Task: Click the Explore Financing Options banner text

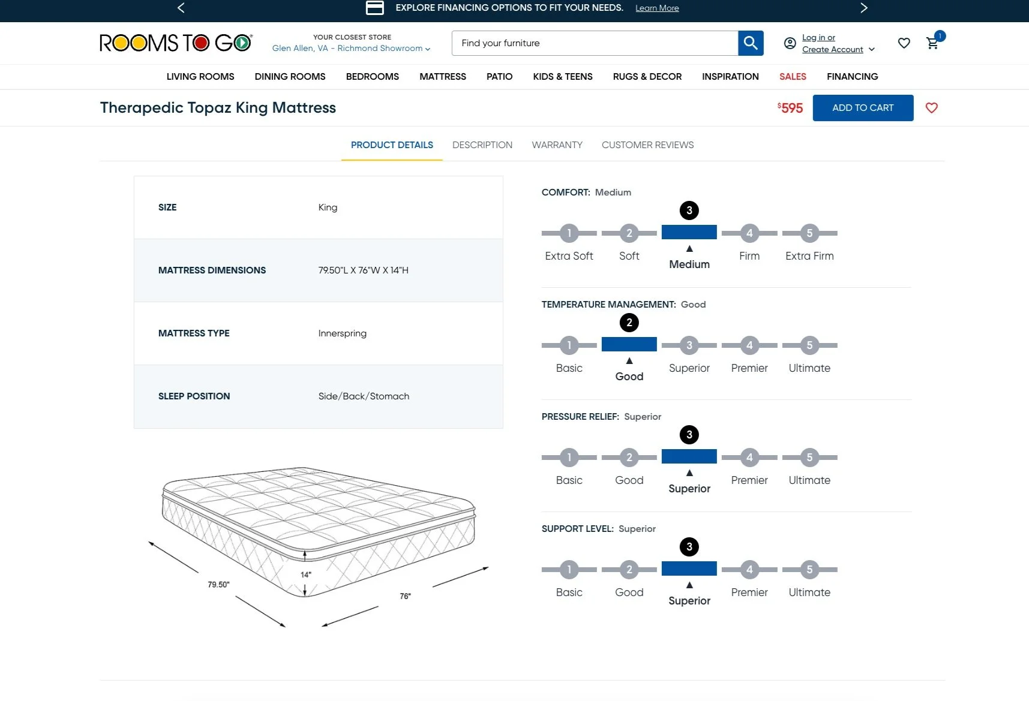Action: (x=509, y=8)
